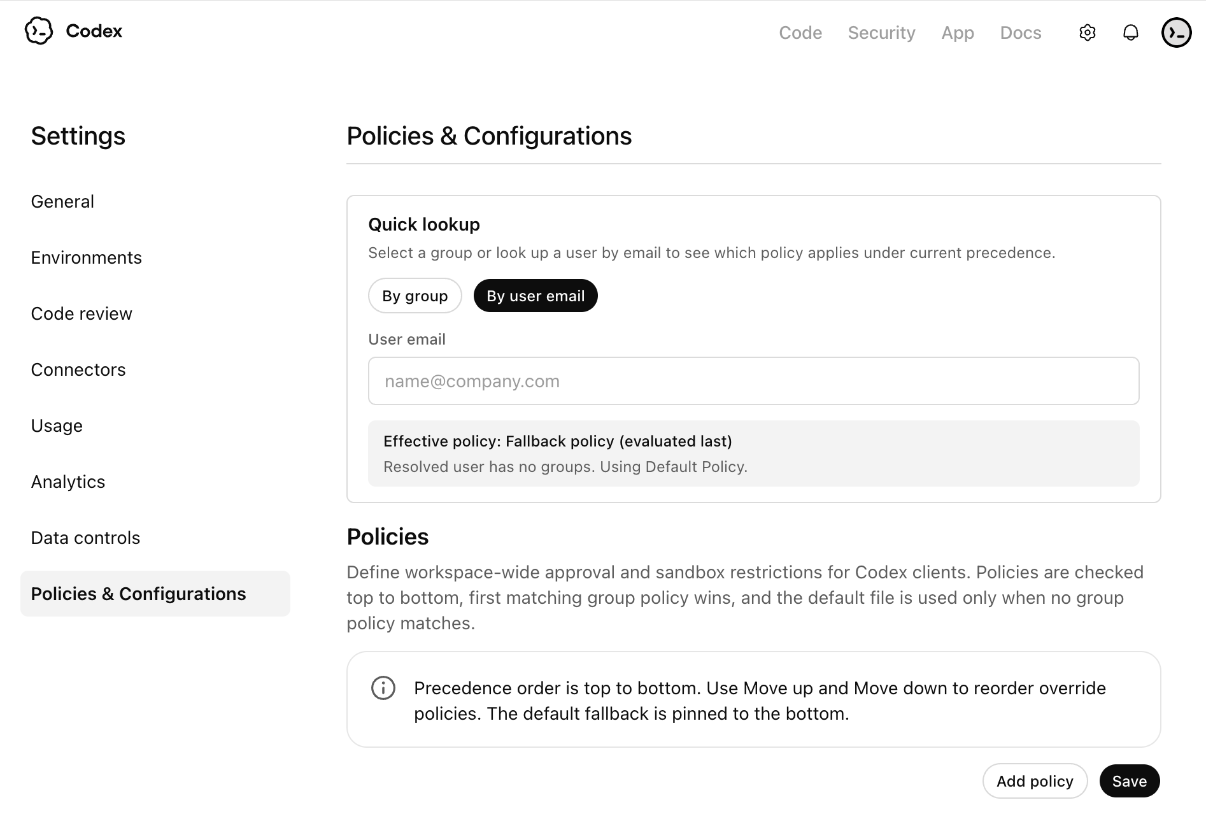This screenshot has height=814, width=1206.
Task: Open the Security navigation item
Action: (x=881, y=32)
